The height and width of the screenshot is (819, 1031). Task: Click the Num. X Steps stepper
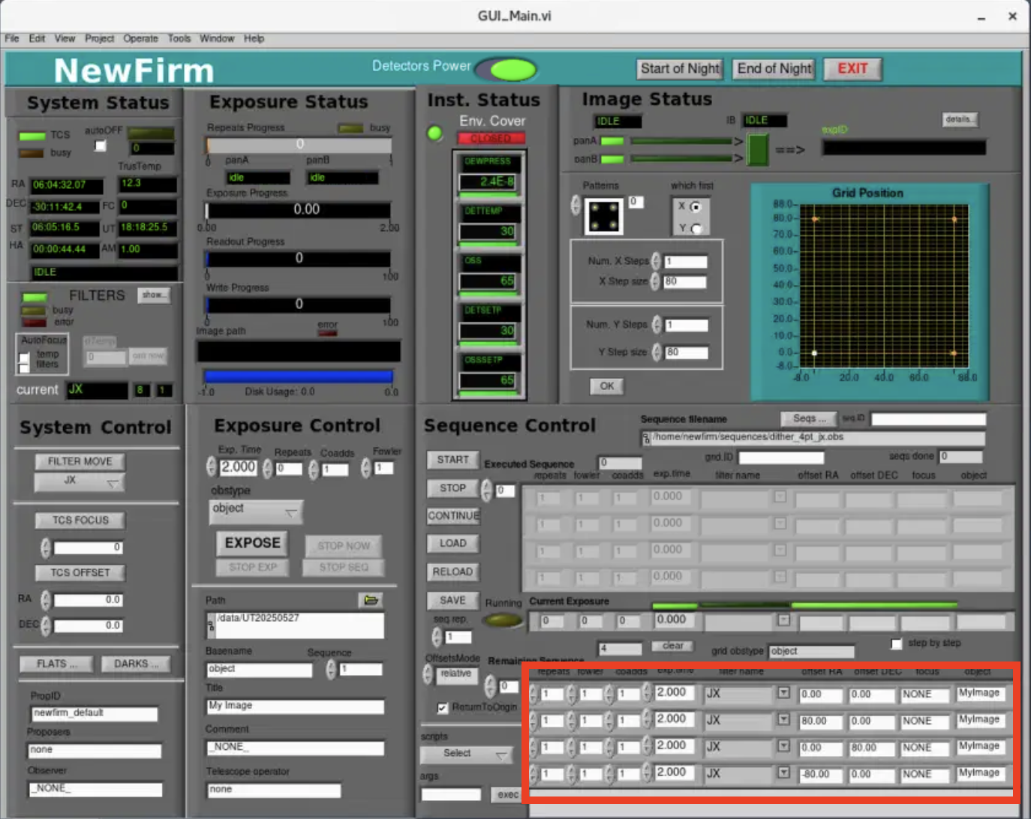[x=656, y=261]
